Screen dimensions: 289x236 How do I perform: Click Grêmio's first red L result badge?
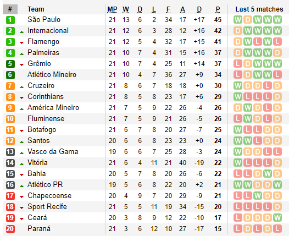click(238, 64)
